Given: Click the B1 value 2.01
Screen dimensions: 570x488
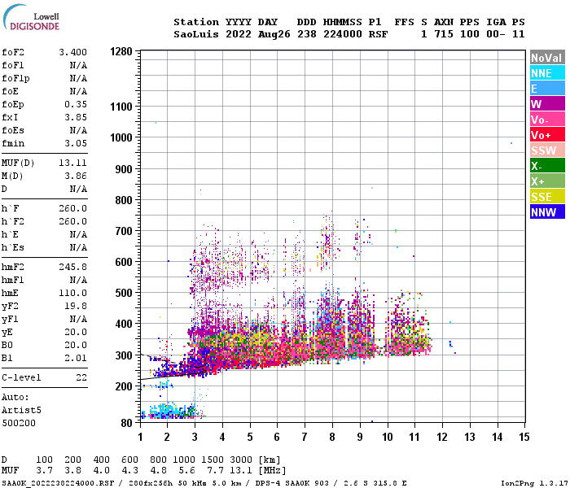Looking at the screenshot, I should click(x=76, y=358).
